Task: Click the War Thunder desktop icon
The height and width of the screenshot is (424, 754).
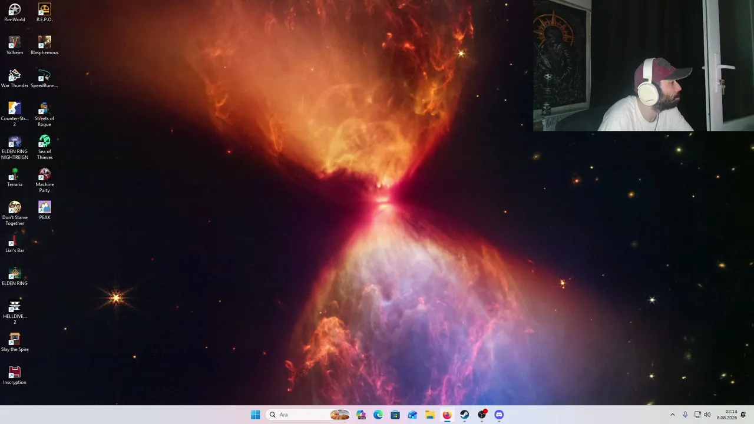Action: click(x=15, y=78)
